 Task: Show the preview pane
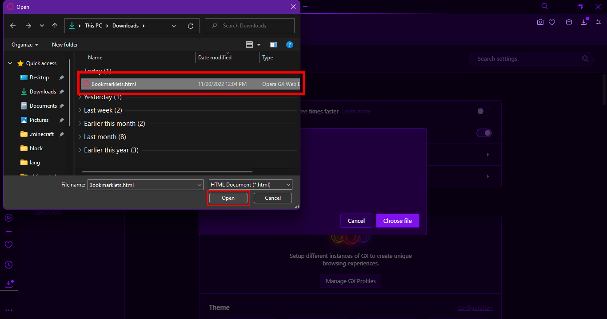coord(274,45)
